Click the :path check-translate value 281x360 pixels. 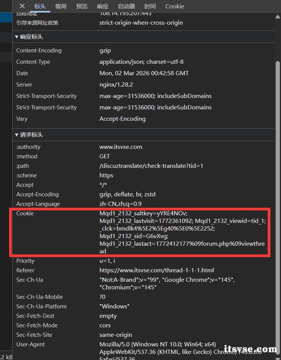151,166
